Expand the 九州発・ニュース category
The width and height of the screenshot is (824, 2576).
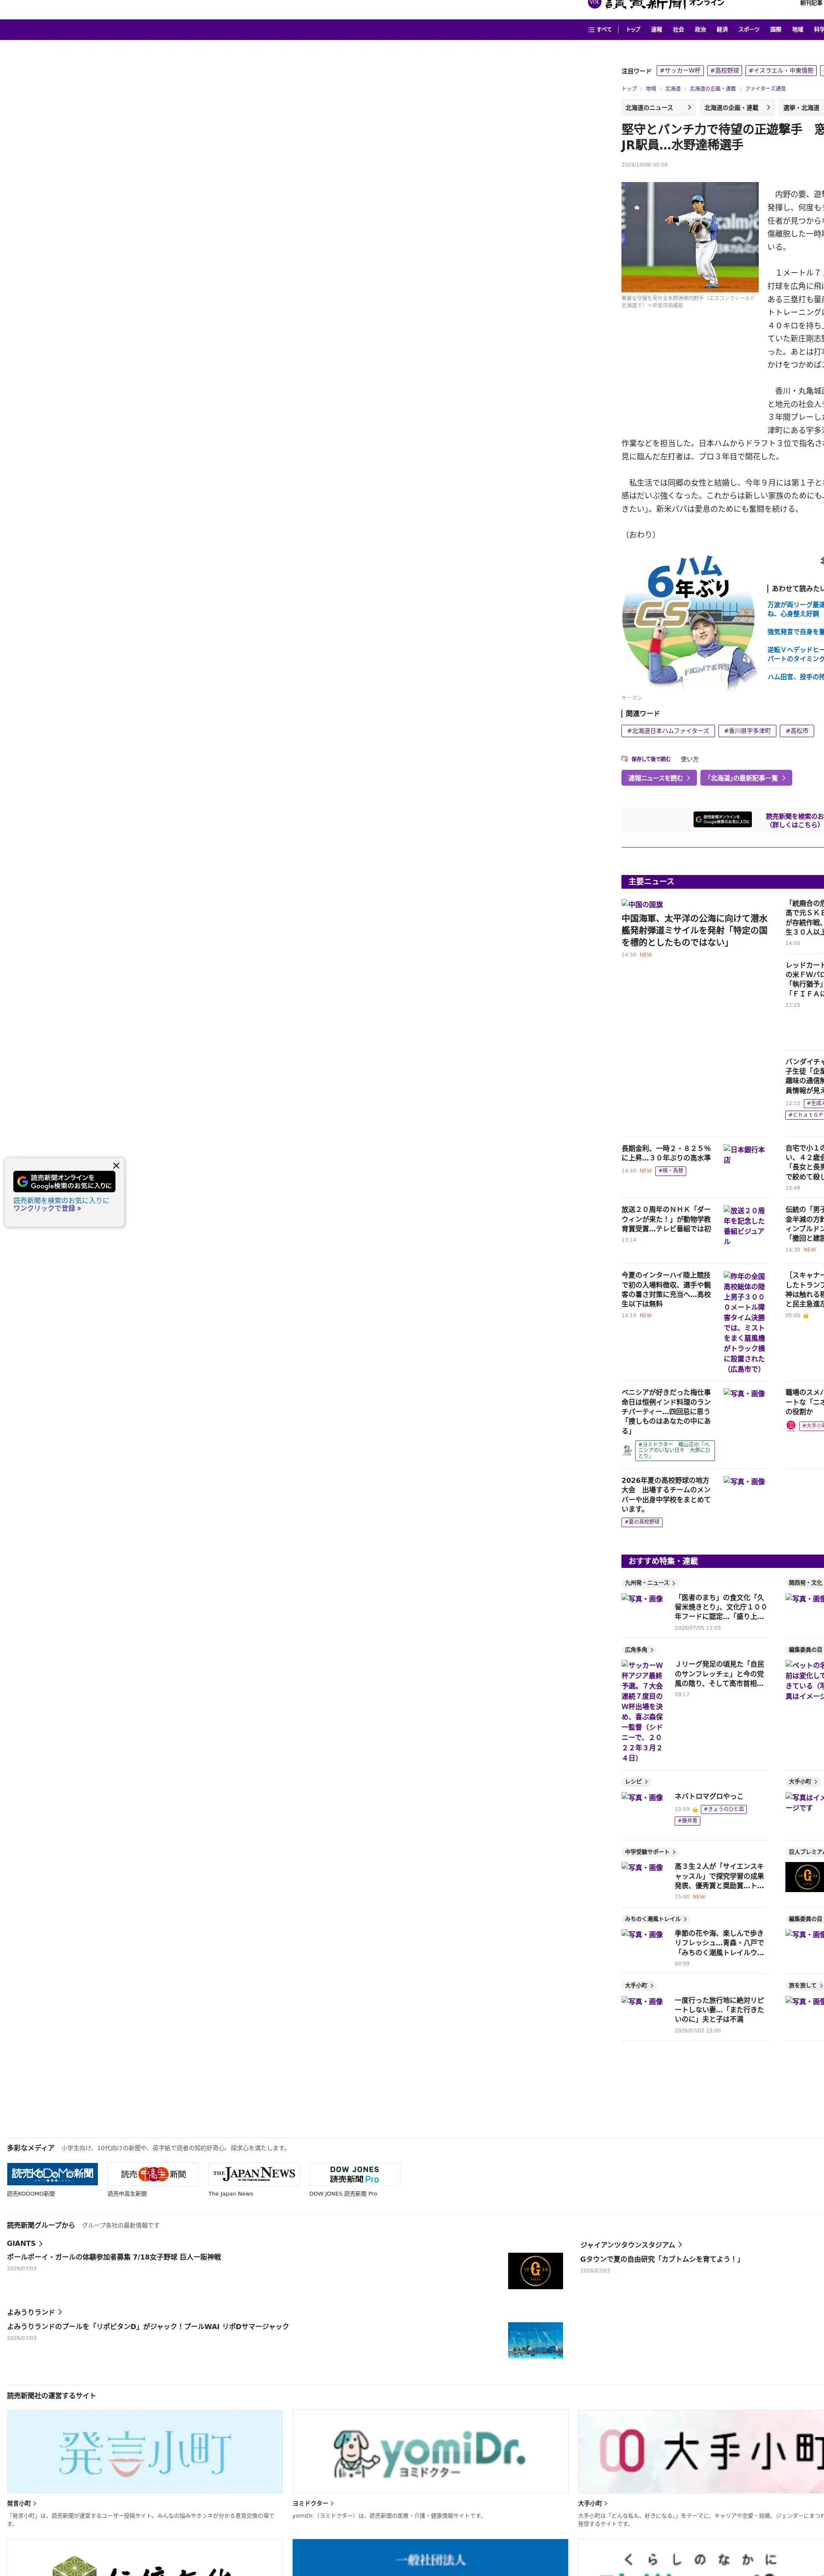coord(650,1583)
